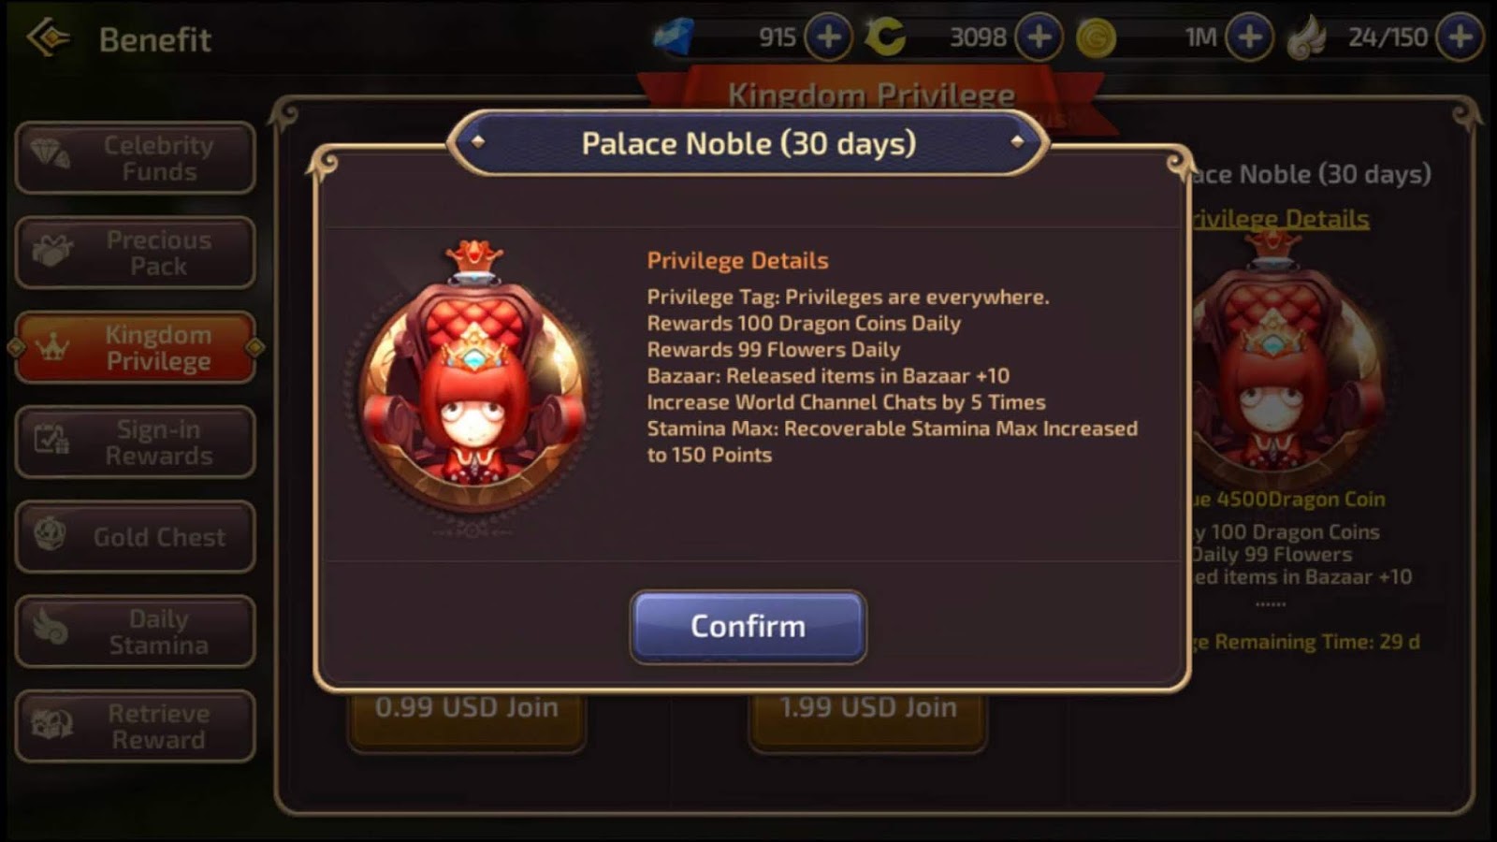
Task: Tap the stamina wing icon
Action: (x=1307, y=38)
